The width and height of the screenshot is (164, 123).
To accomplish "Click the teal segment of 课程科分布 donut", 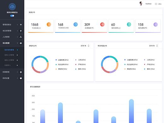I will [x=45, y=58].
